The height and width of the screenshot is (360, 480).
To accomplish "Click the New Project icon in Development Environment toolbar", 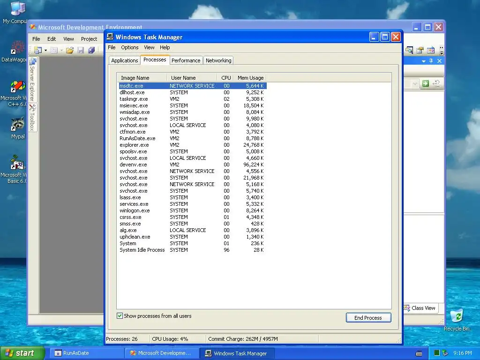I will [x=38, y=50].
